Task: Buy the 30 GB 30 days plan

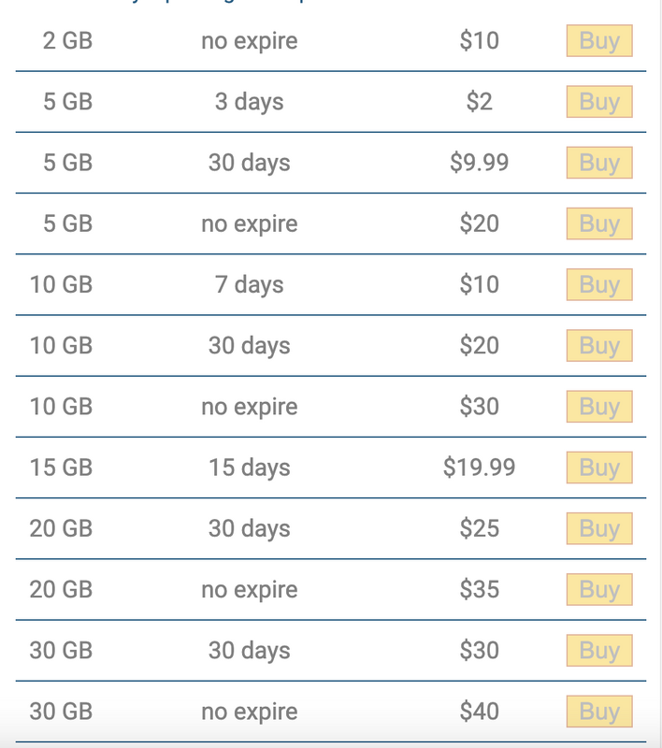Action: 599,651
